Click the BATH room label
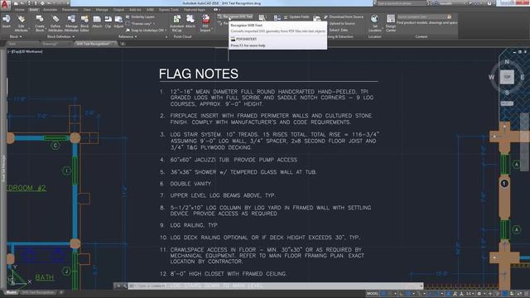 (44, 277)
